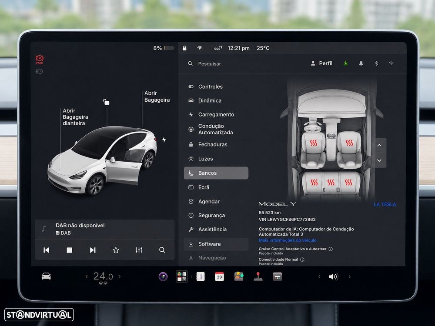The height and width of the screenshot is (326, 435).
Task: Tap the lock icon in status bar
Action: point(184,48)
